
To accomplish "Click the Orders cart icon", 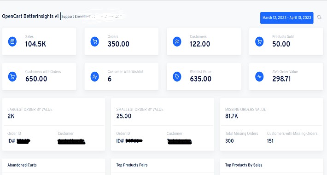I will coord(95,41).
